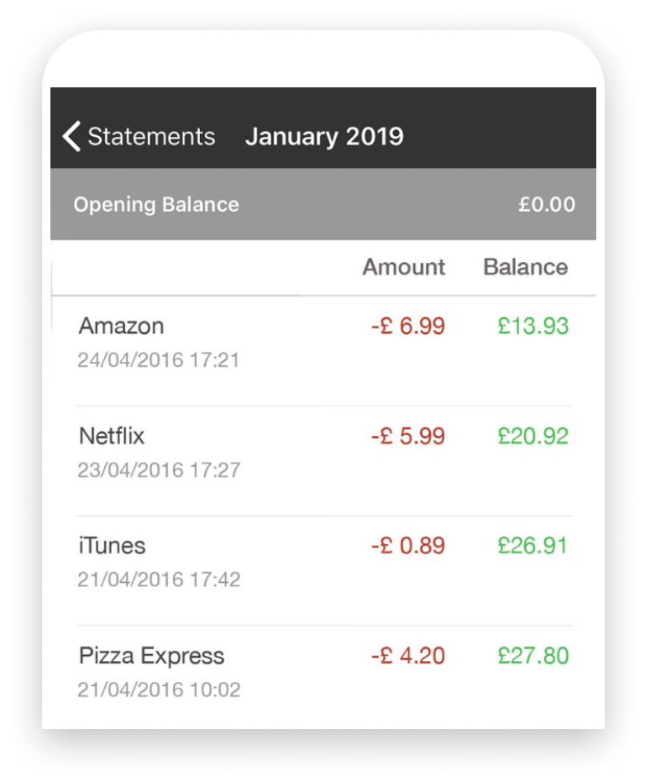Image resolution: width=645 pixels, height=781 pixels.
Task: Click the Amount column header
Action: 404,267
